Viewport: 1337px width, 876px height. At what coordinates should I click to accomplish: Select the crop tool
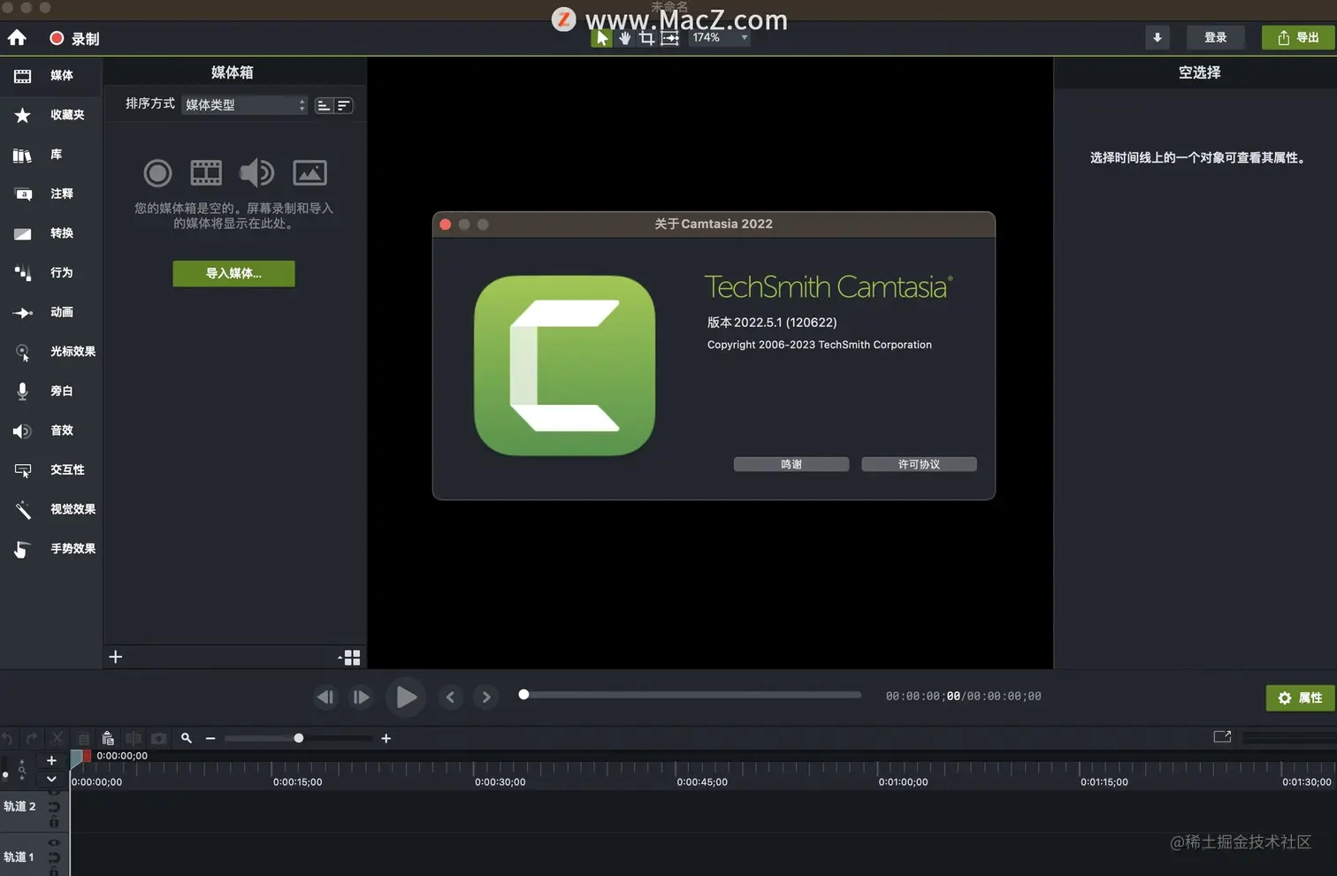(x=647, y=38)
